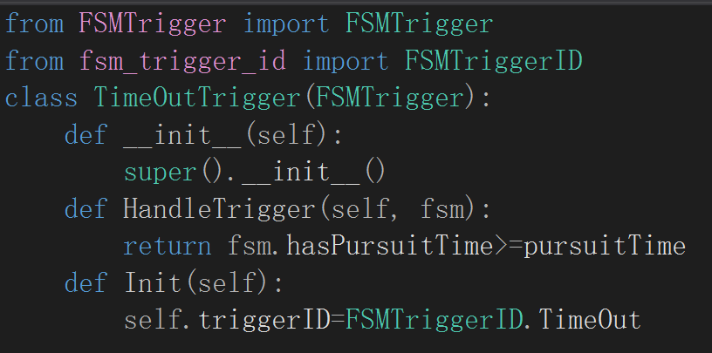
Task: Click the FSMTrigger base class in parentheses
Action: pyautogui.click(x=389, y=98)
